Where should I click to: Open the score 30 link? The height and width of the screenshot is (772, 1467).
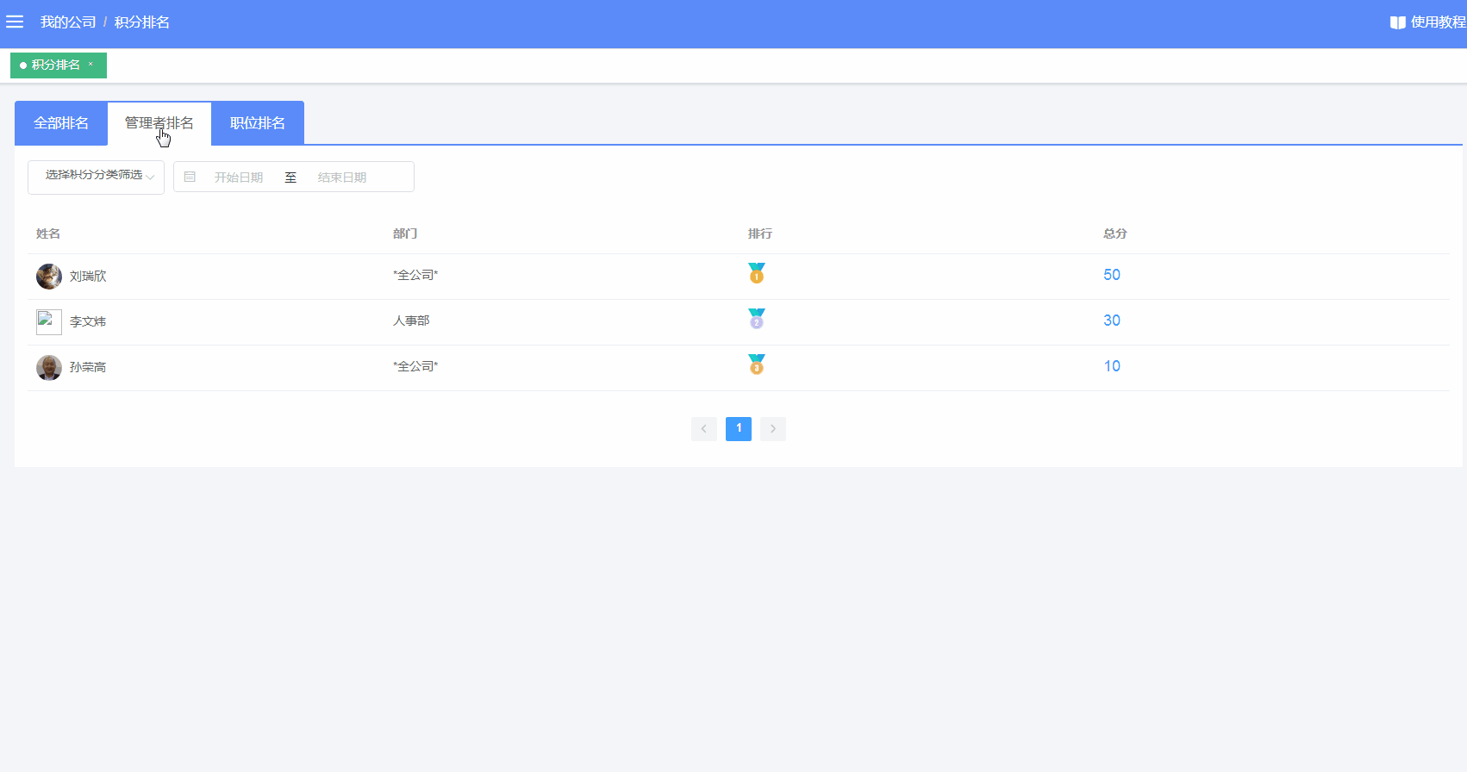tap(1112, 321)
